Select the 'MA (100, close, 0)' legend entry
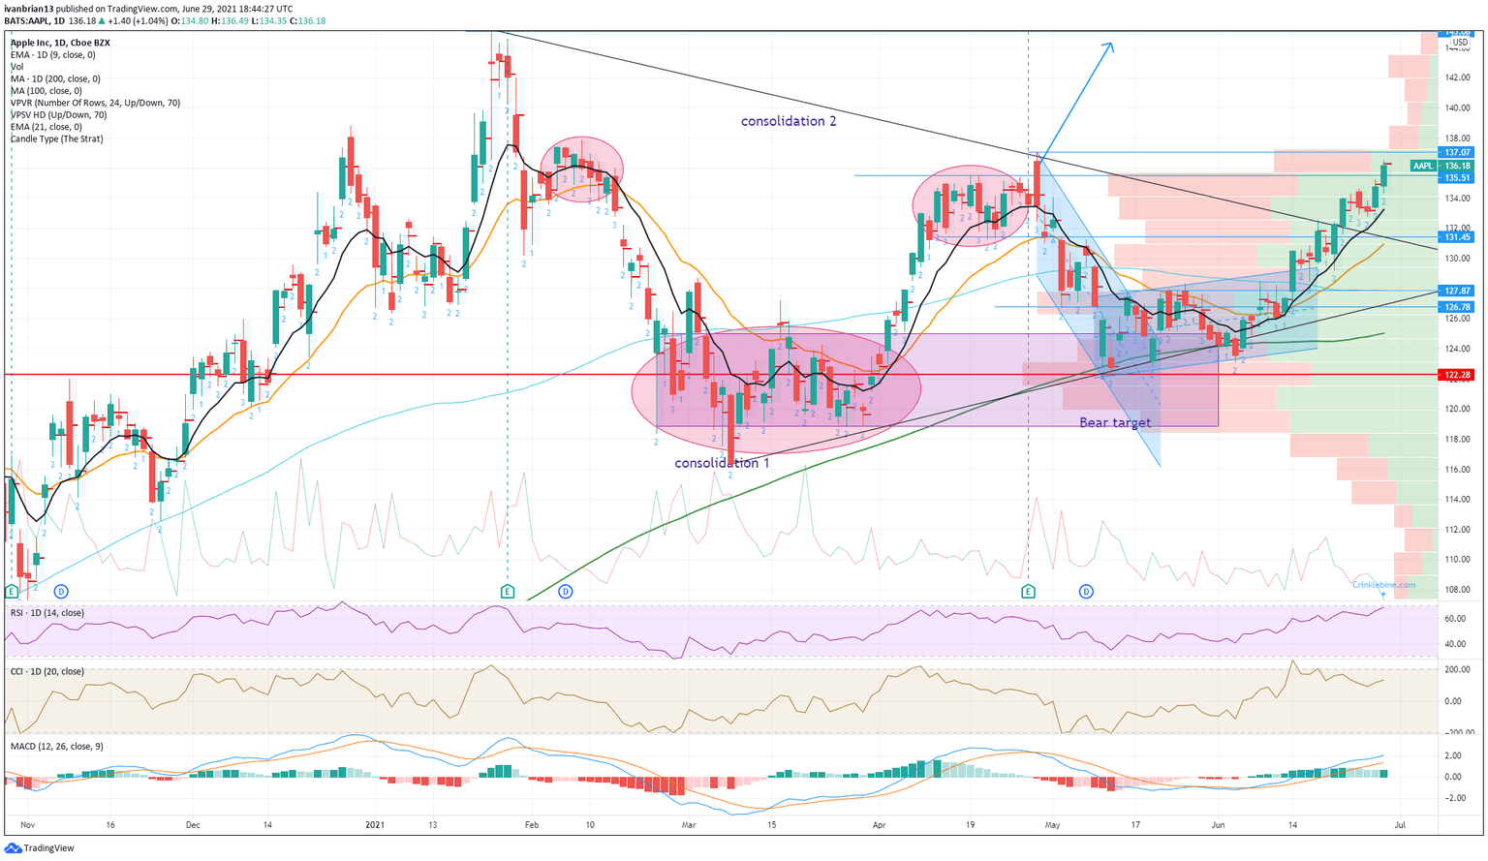Image resolution: width=1488 pixels, height=861 pixels. [46, 91]
